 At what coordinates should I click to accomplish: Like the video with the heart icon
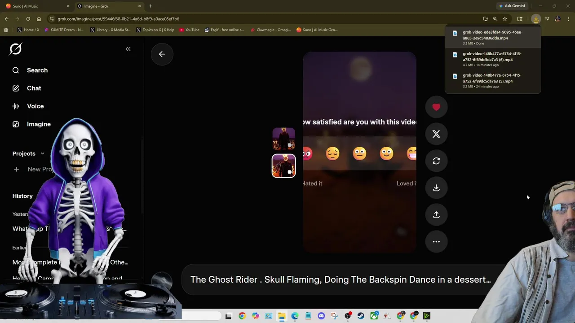(x=436, y=107)
